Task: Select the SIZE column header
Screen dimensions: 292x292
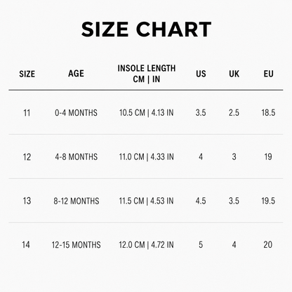Action: pos(27,74)
